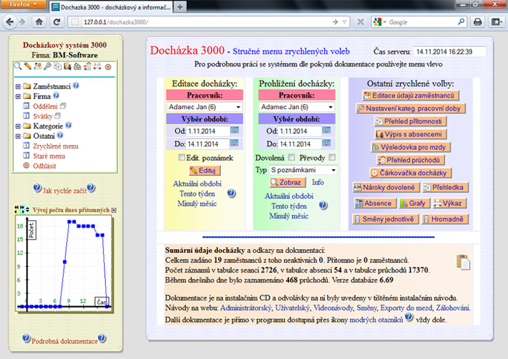Expand the Zaměstnanci tree node
508x359 pixels.
coord(18,86)
